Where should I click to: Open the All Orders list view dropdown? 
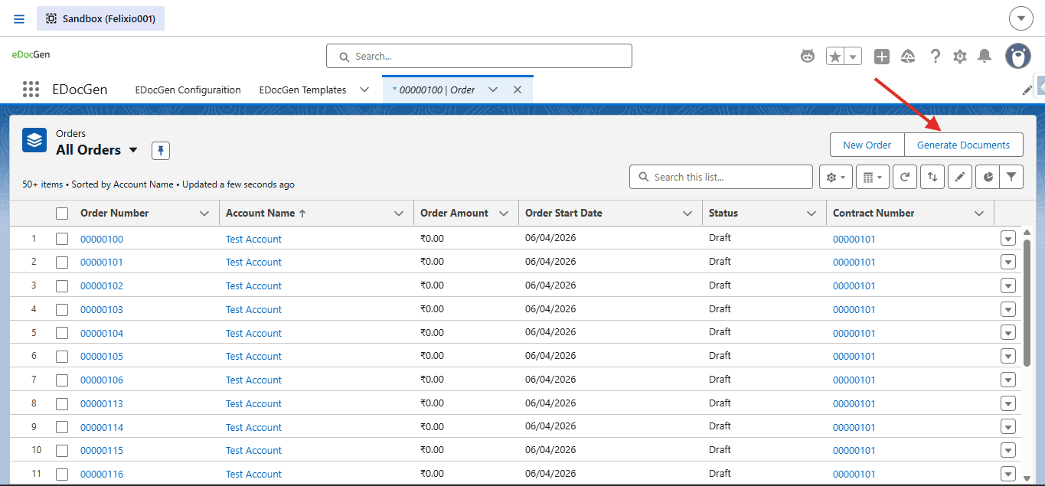(133, 150)
